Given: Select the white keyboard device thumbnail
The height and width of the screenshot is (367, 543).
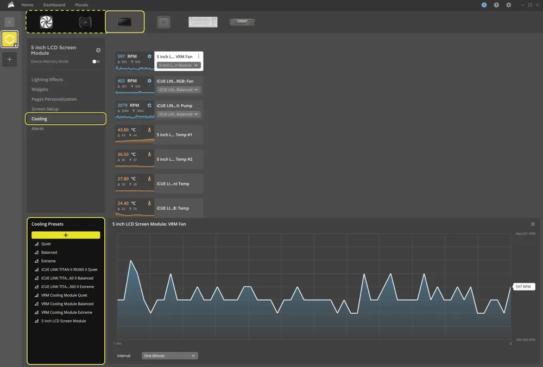Looking at the screenshot, I should (203, 22).
